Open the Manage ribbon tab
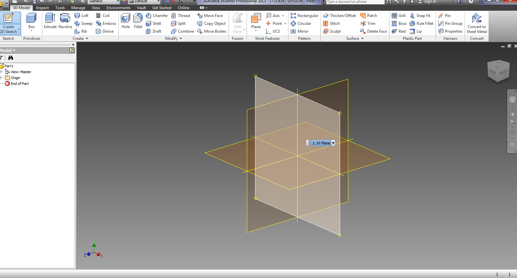Screen dimensions: 517x278 (78, 8)
